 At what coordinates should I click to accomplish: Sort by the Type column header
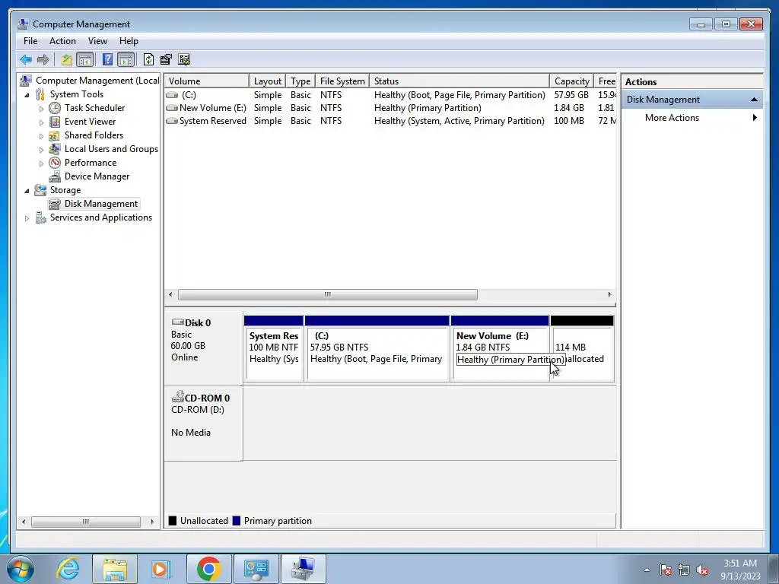click(x=300, y=81)
